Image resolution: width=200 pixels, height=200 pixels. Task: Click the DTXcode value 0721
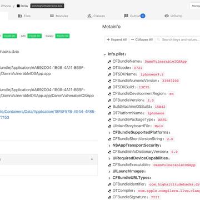pyautogui.click(x=138, y=68)
